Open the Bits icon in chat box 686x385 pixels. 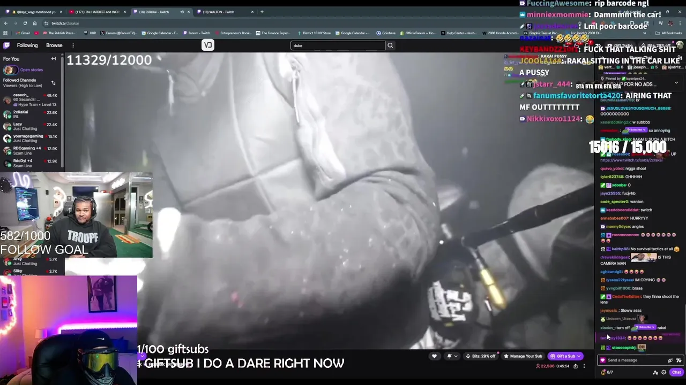[x=670, y=360]
